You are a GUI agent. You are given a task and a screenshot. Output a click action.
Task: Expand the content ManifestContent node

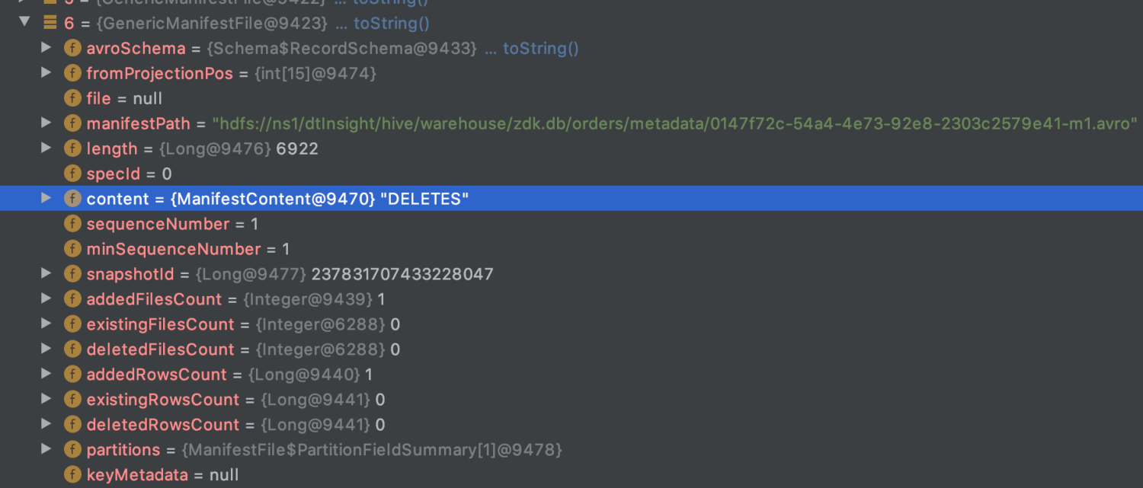46,199
